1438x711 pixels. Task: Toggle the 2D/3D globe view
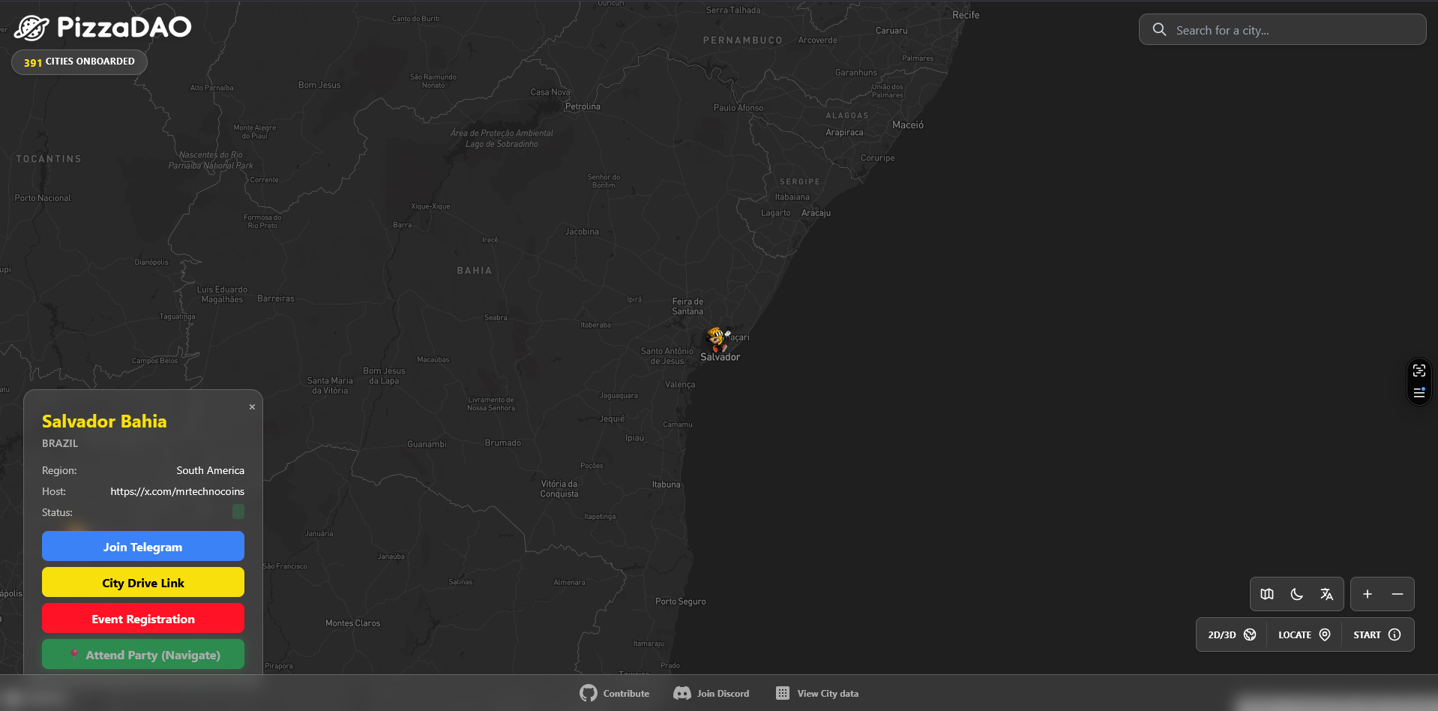(x=1231, y=634)
